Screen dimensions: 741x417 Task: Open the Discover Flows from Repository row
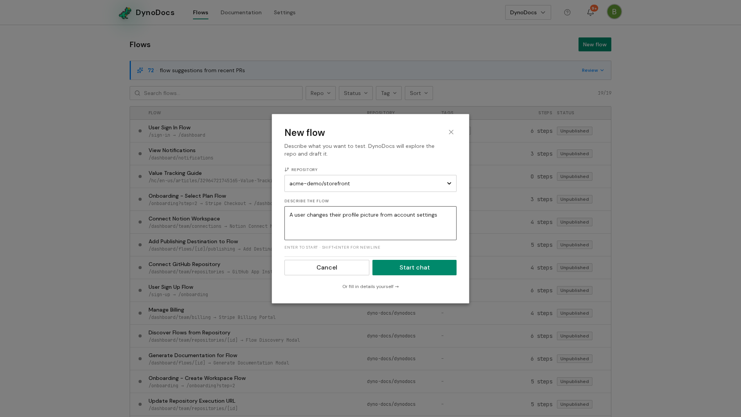(x=370, y=336)
